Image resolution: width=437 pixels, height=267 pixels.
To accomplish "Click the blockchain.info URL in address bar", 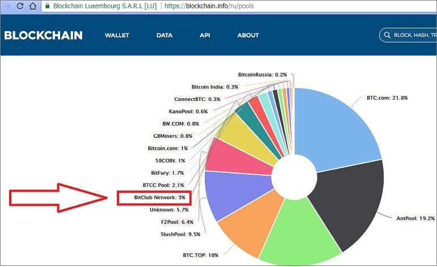I will point(209,6).
